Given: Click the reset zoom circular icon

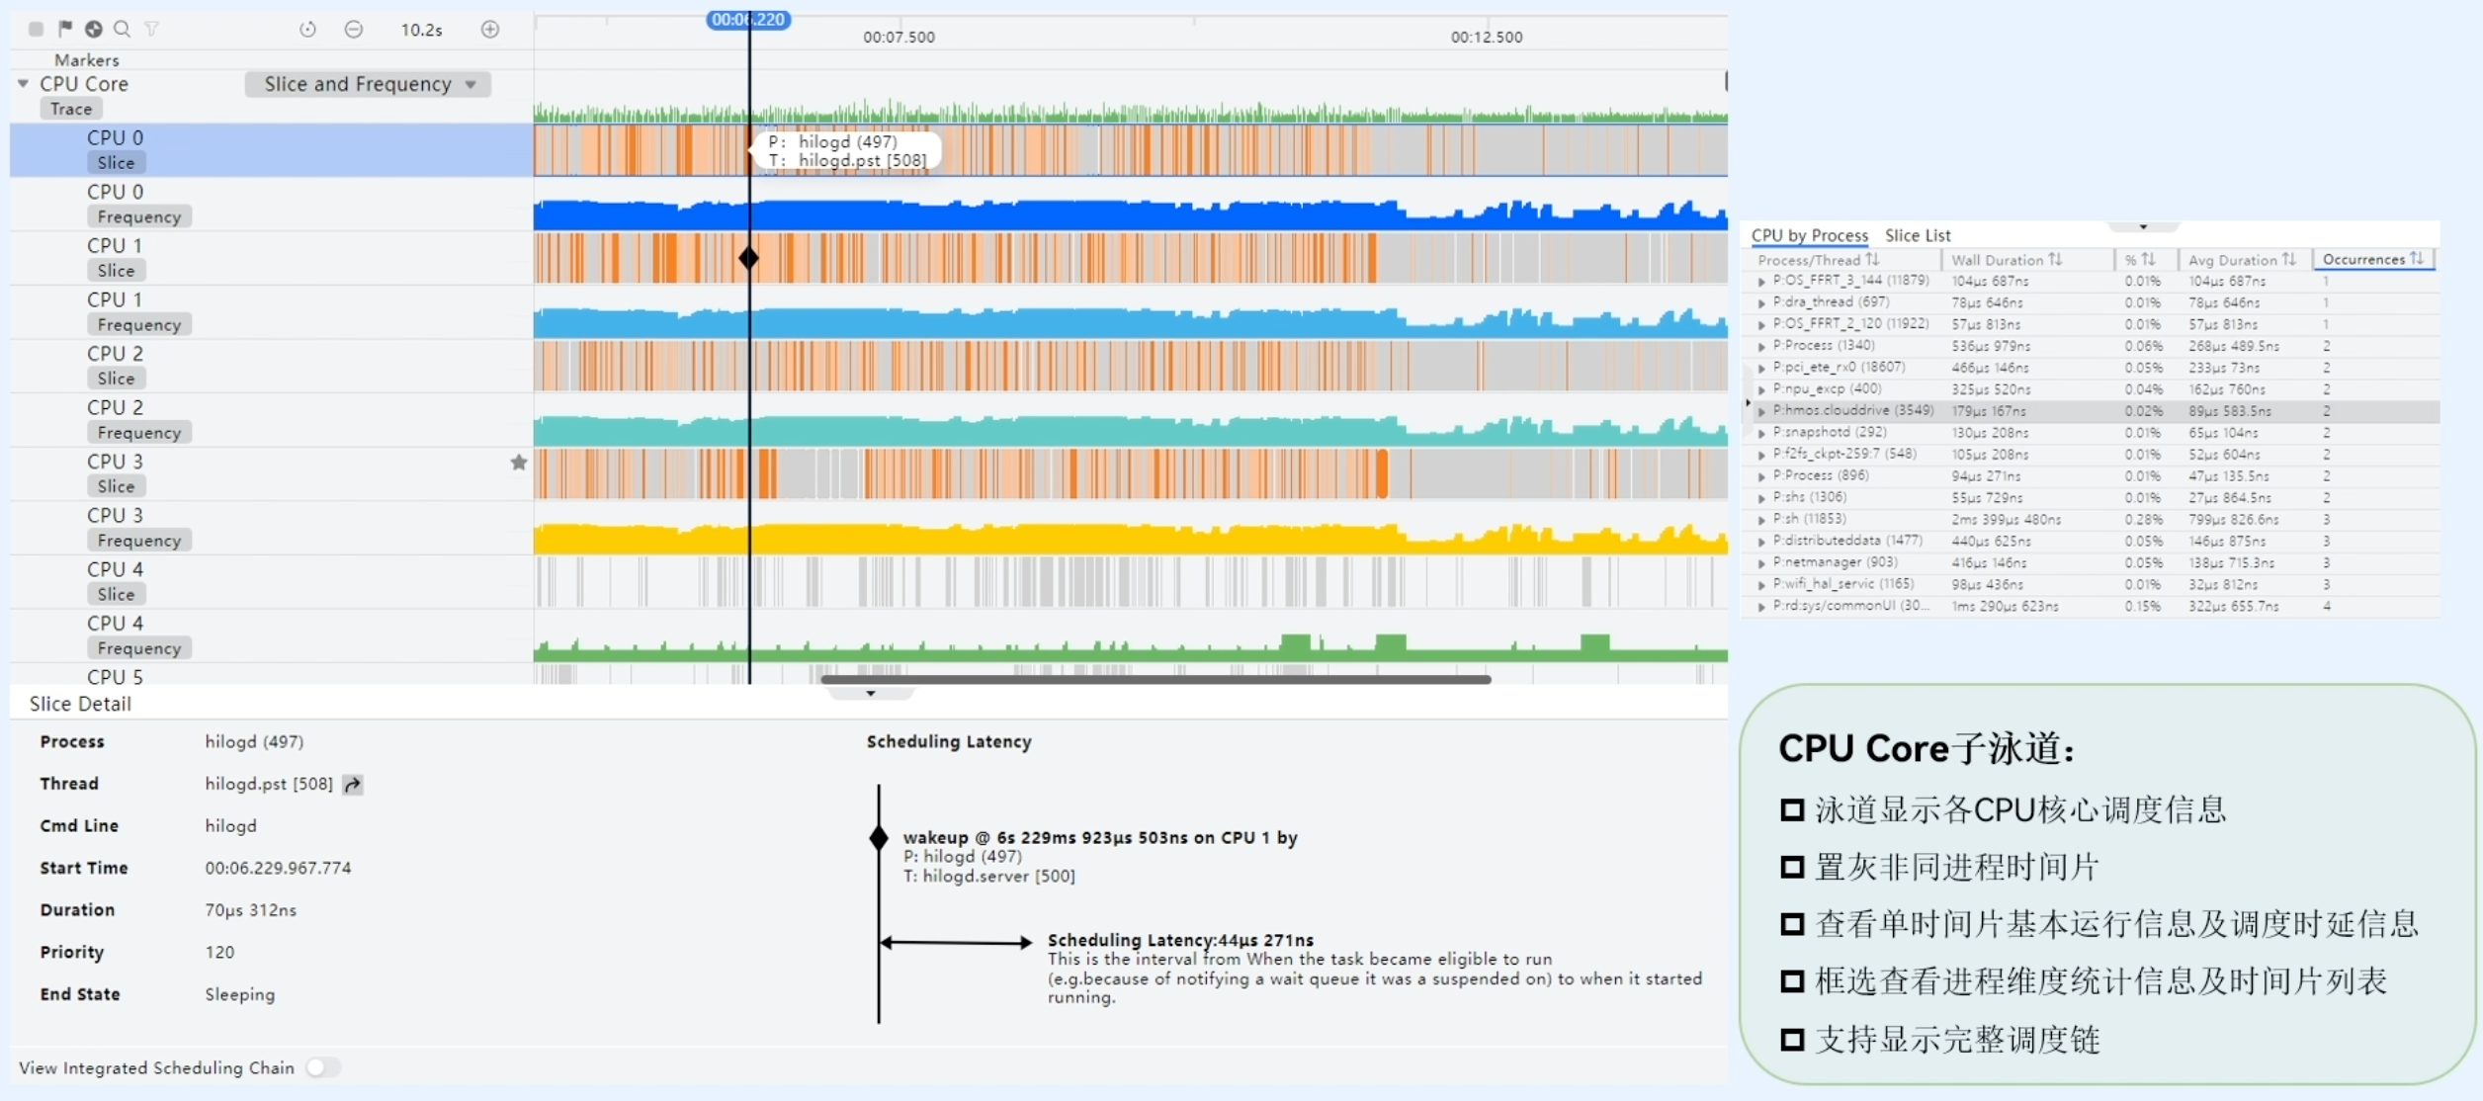Looking at the screenshot, I should 307,30.
